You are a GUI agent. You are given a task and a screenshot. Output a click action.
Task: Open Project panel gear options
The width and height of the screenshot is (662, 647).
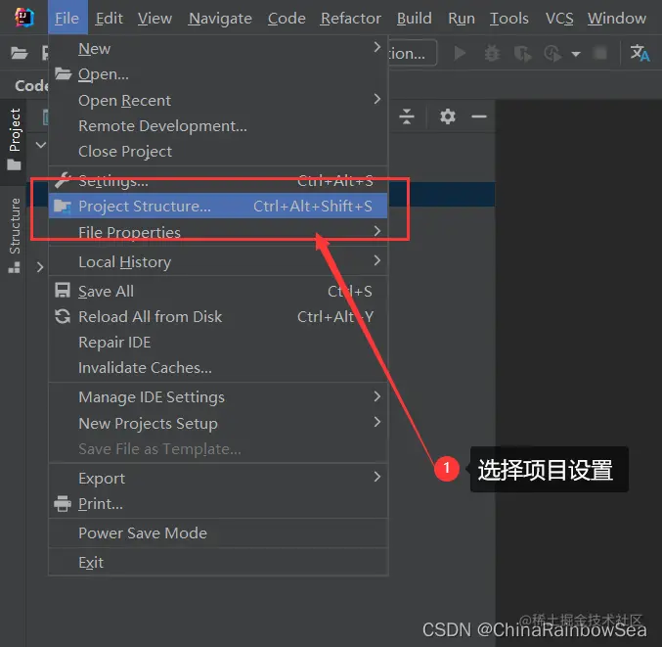(x=448, y=116)
